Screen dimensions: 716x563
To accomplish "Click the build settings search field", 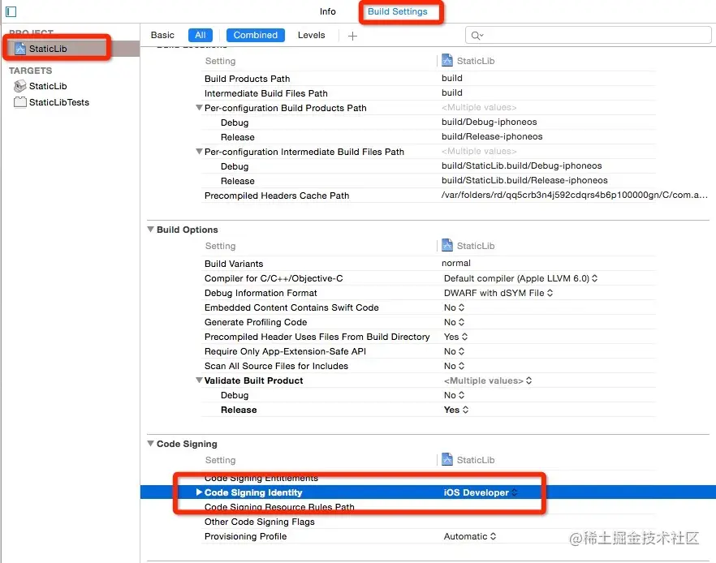I will click(x=588, y=35).
